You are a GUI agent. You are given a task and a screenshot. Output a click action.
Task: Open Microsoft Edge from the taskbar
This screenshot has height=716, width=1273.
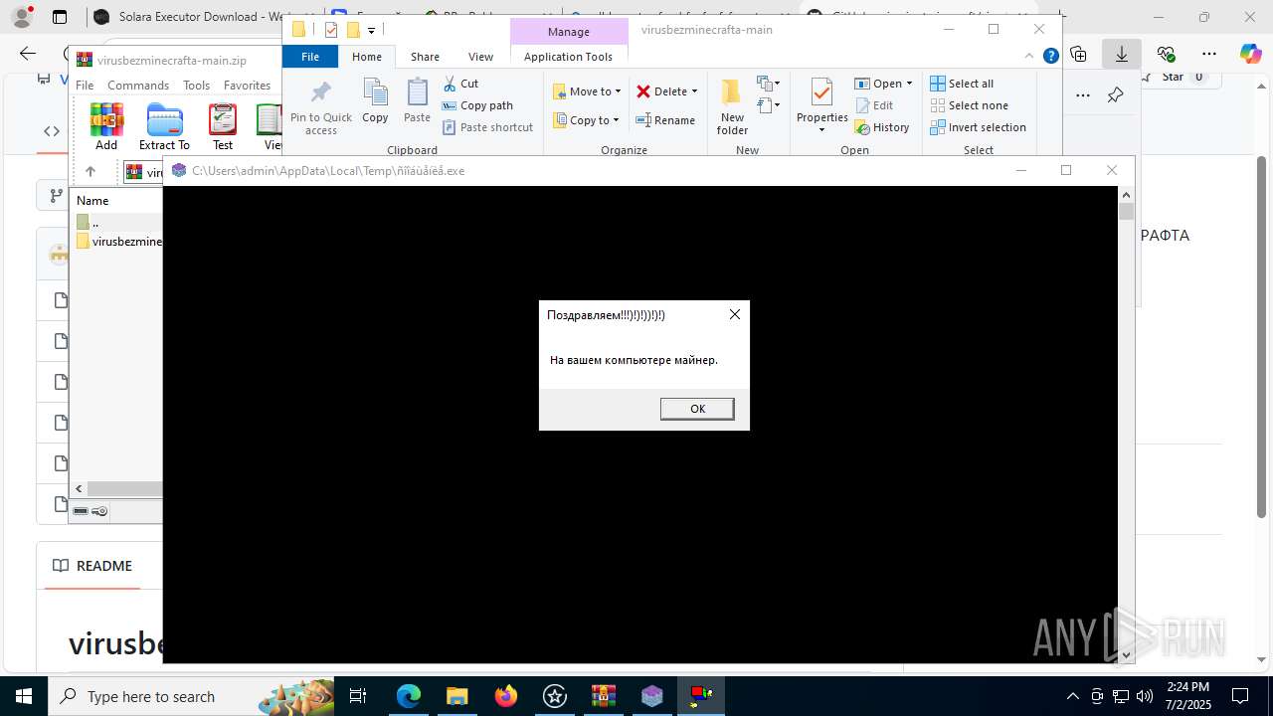pos(409,696)
